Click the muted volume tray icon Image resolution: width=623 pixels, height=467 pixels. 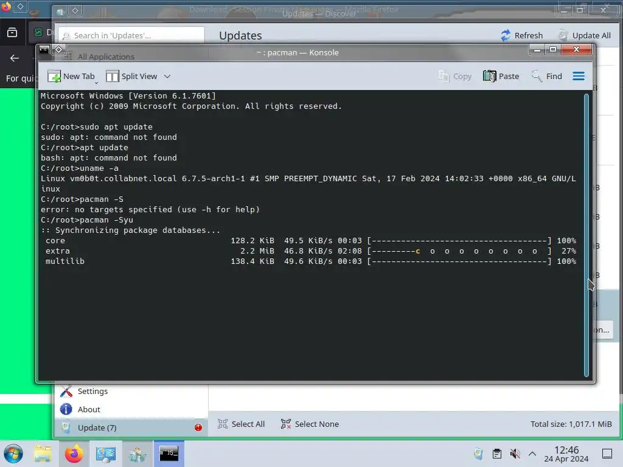[515, 454]
